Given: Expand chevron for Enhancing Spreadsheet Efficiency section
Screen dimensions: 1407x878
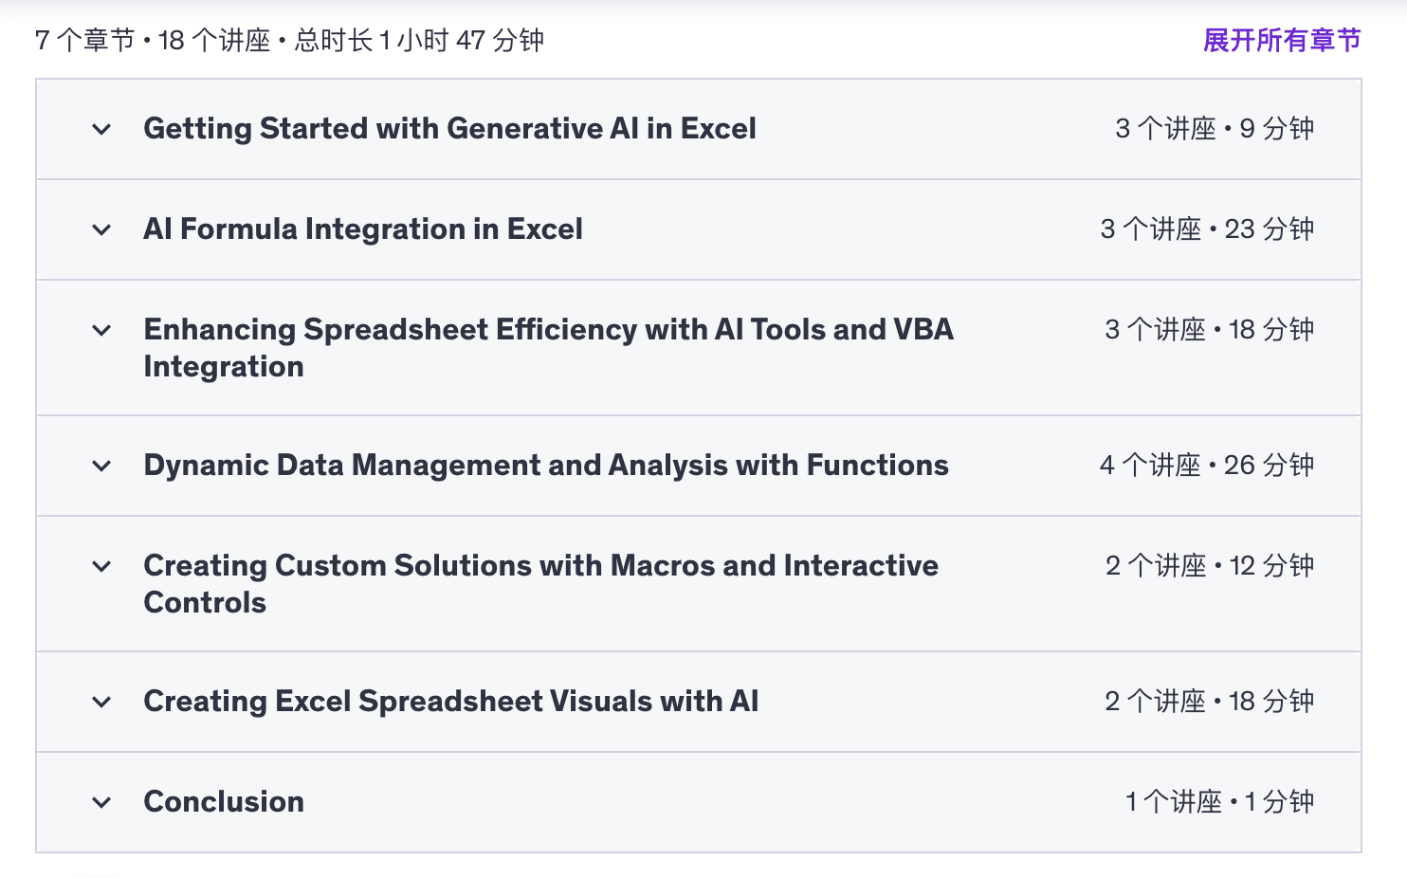Looking at the screenshot, I should [x=101, y=330].
